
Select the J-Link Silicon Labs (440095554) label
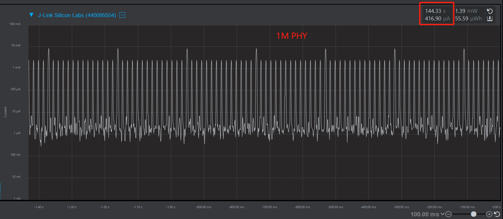pyautogui.click(x=77, y=15)
